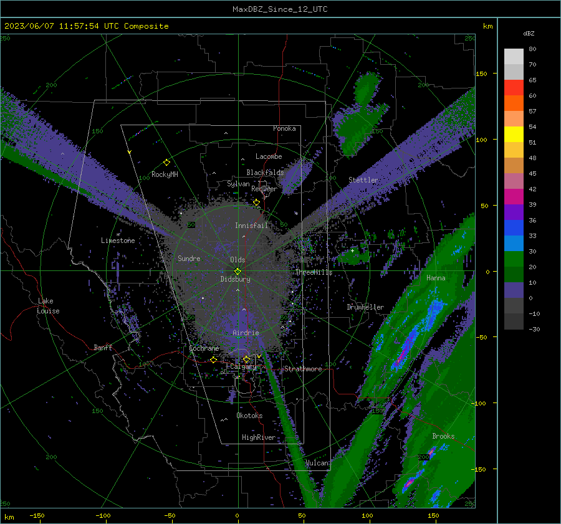
Task: Click the -150 tick label on the bottom axis
Action: coord(37,516)
